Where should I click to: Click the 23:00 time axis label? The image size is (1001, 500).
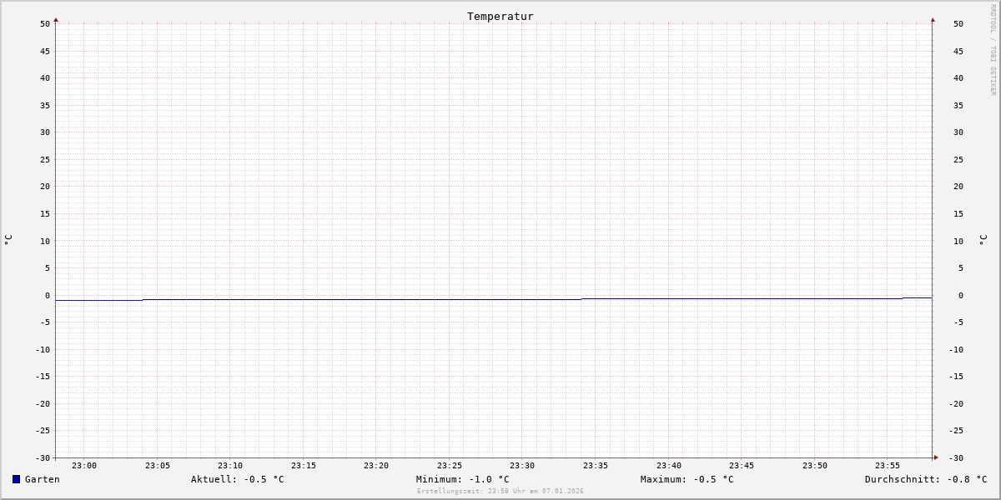click(84, 466)
